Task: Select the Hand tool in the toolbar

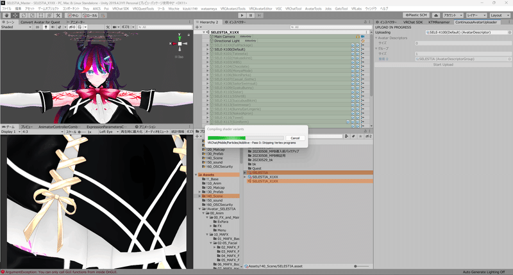Action: click(x=6, y=15)
